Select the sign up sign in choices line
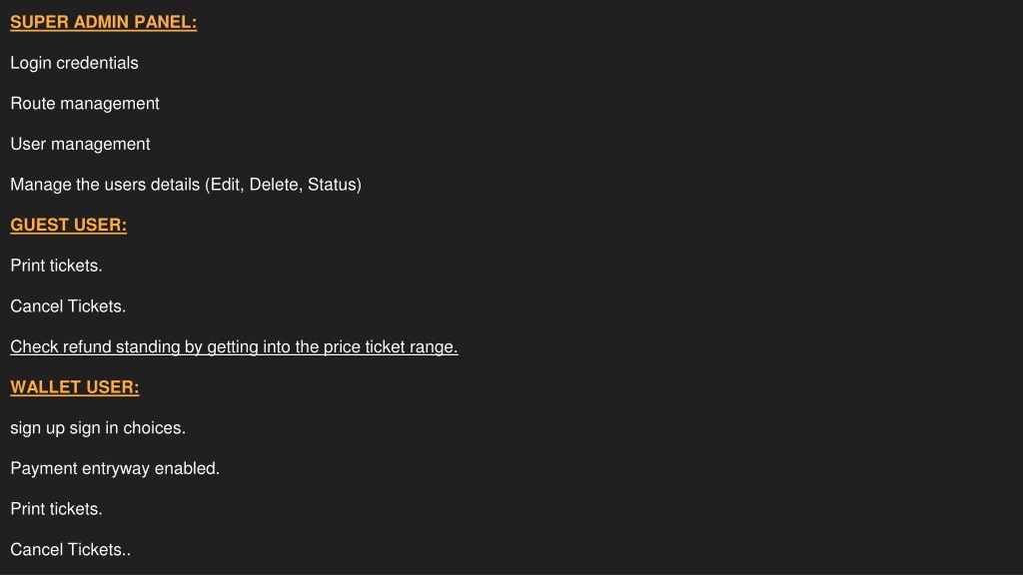 [x=98, y=428]
